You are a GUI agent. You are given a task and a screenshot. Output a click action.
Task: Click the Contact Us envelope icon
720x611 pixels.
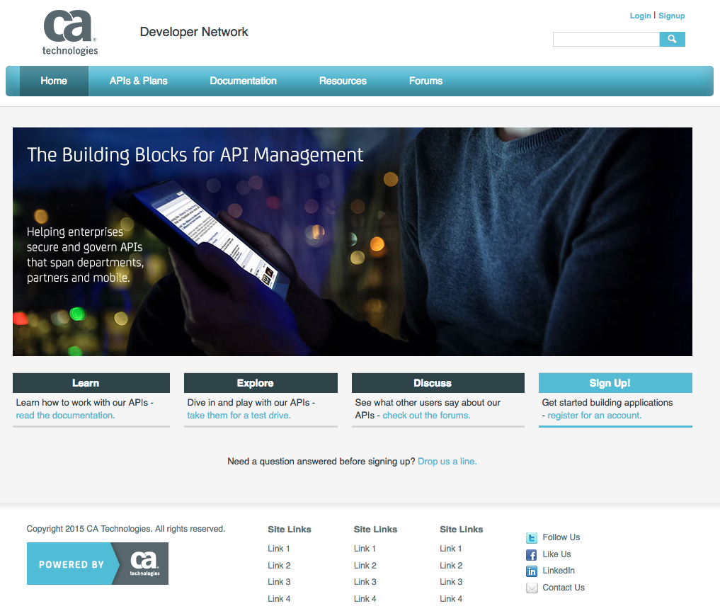(x=531, y=588)
